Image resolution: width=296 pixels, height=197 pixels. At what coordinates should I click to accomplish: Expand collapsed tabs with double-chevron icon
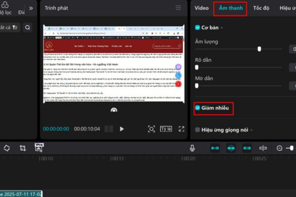31,8
